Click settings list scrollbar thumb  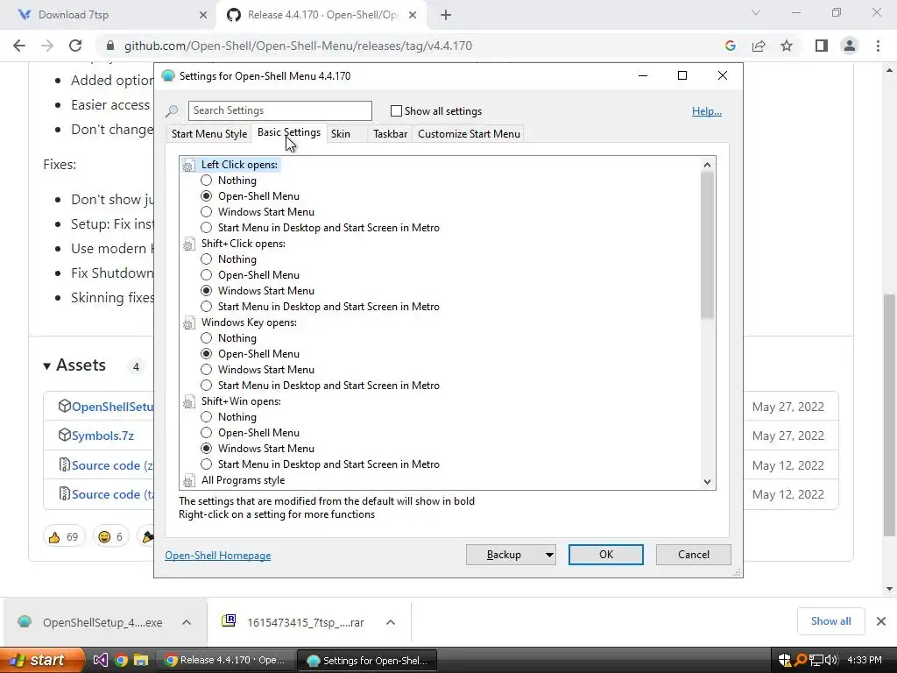coord(707,245)
